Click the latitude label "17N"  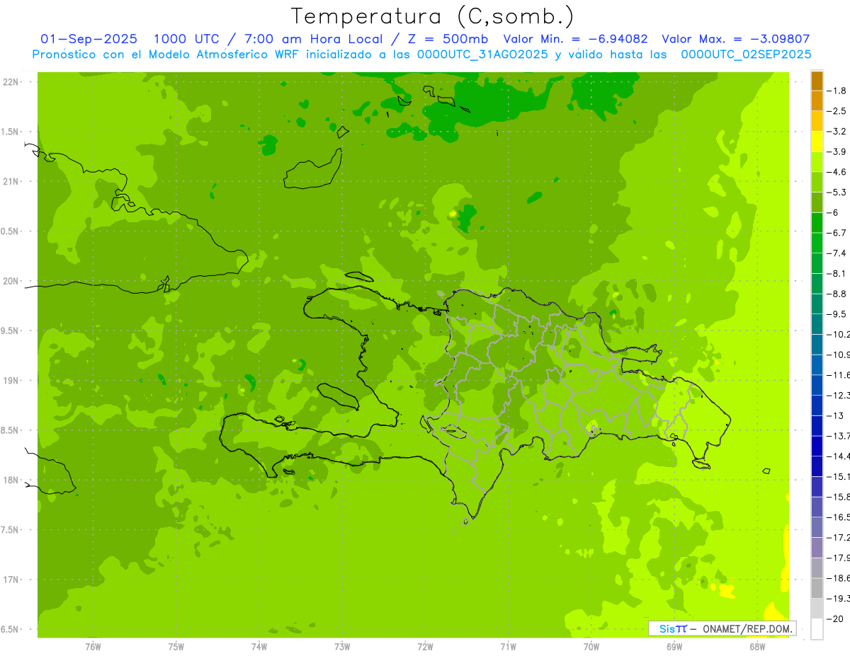click(x=11, y=580)
